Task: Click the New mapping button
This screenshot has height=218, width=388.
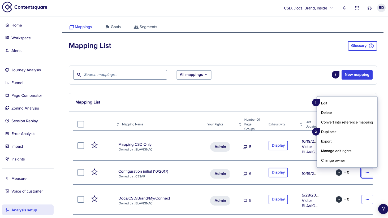Action: pos(357,75)
